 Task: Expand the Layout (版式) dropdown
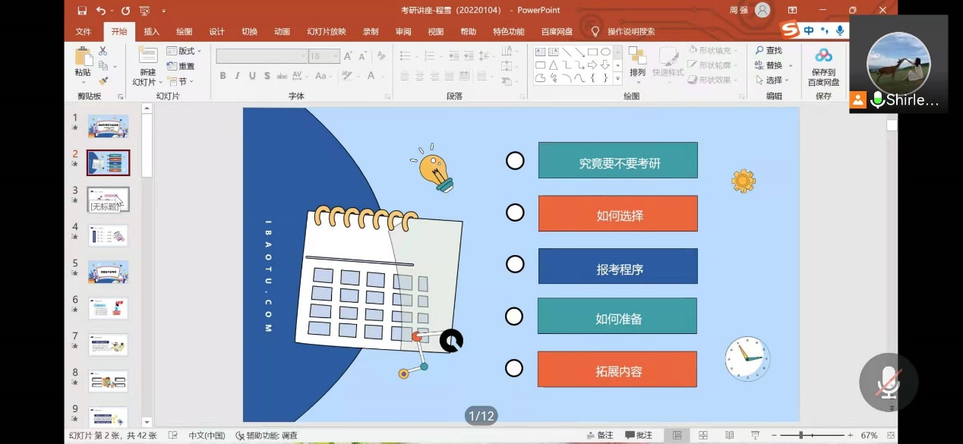coord(185,51)
